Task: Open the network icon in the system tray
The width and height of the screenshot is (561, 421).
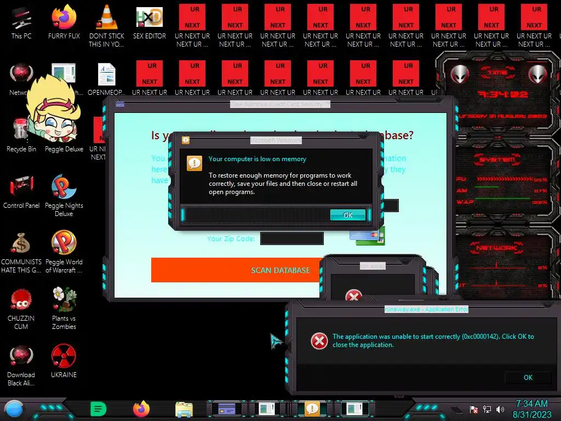Action: [x=487, y=409]
